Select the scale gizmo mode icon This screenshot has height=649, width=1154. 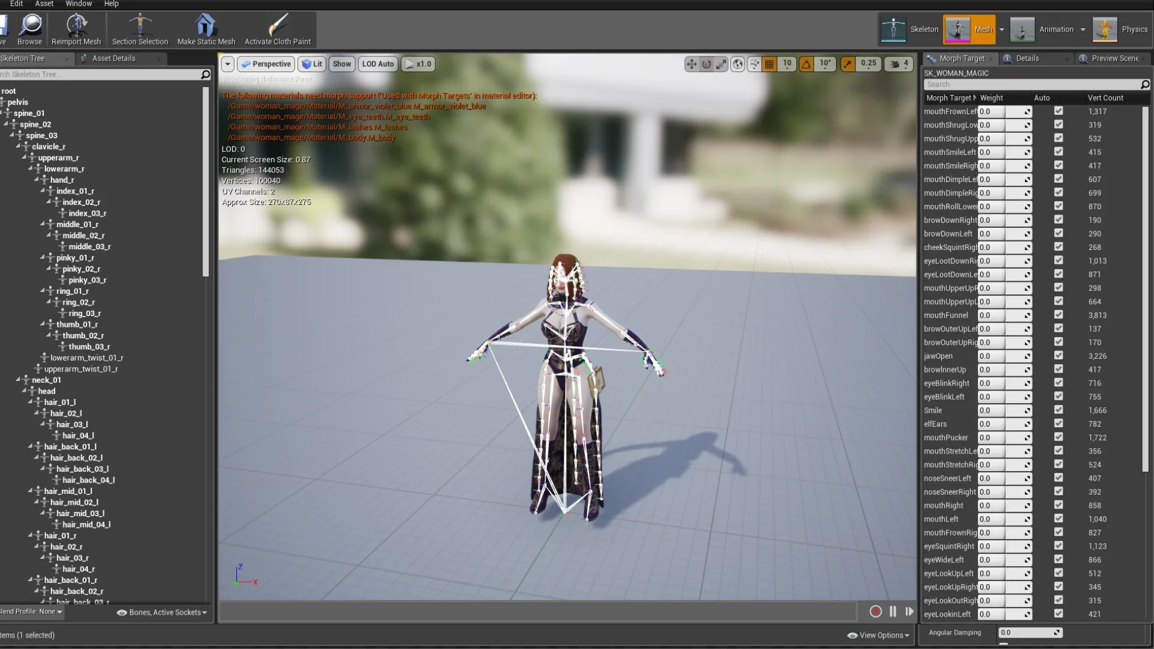click(x=721, y=64)
